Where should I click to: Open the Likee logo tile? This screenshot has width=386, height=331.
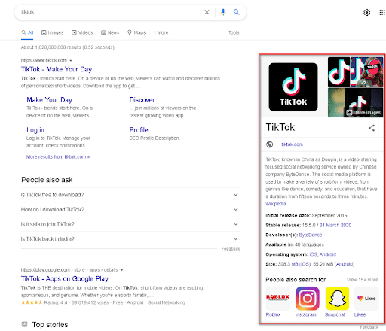coord(366,299)
